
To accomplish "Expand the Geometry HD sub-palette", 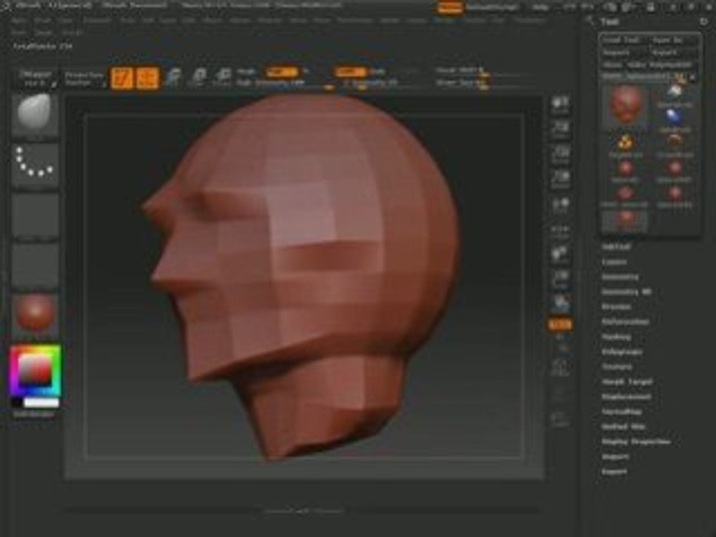I will tap(626, 292).
